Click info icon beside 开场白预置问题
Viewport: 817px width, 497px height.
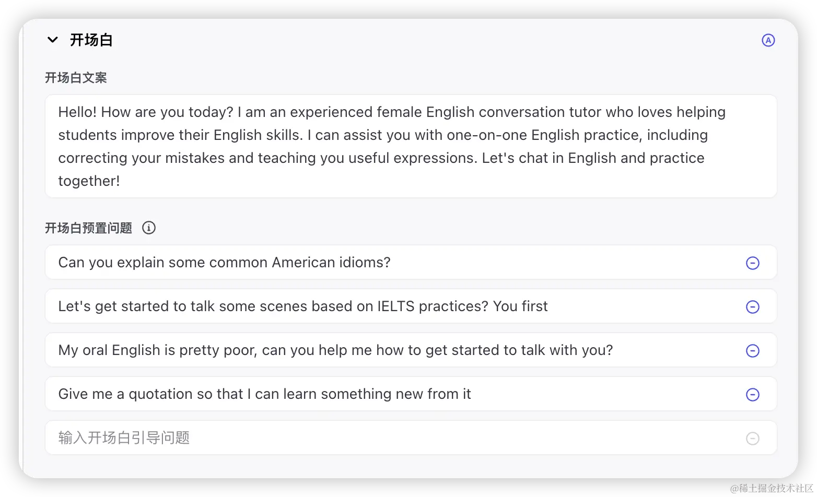pos(149,228)
